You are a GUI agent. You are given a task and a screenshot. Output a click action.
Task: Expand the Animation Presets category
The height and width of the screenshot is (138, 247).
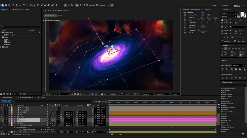[x=222, y=88]
